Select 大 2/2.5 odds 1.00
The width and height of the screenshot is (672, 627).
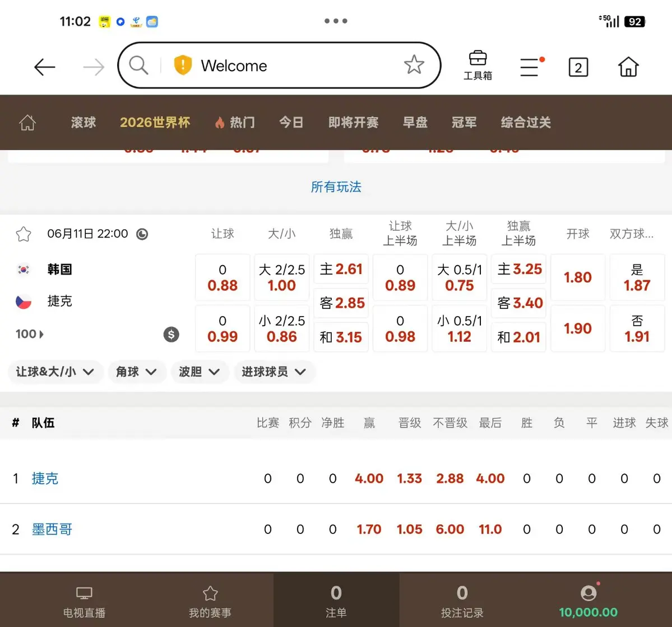[281, 277]
